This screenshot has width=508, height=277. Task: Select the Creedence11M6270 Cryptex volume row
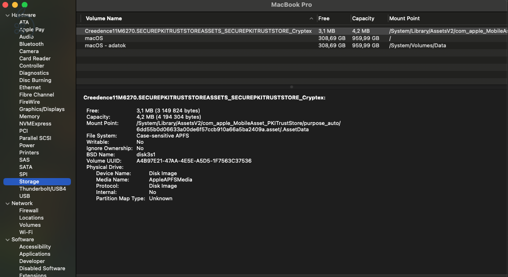pyautogui.click(x=292, y=31)
